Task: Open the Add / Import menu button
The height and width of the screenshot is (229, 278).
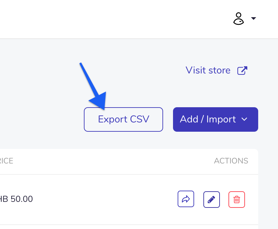Action: point(215,119)
